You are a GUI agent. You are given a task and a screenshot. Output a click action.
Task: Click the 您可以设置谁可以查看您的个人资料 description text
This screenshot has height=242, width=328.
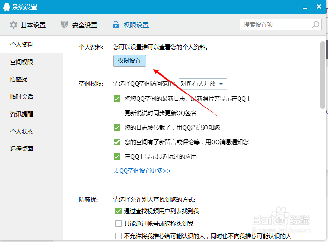click(161, 47)
